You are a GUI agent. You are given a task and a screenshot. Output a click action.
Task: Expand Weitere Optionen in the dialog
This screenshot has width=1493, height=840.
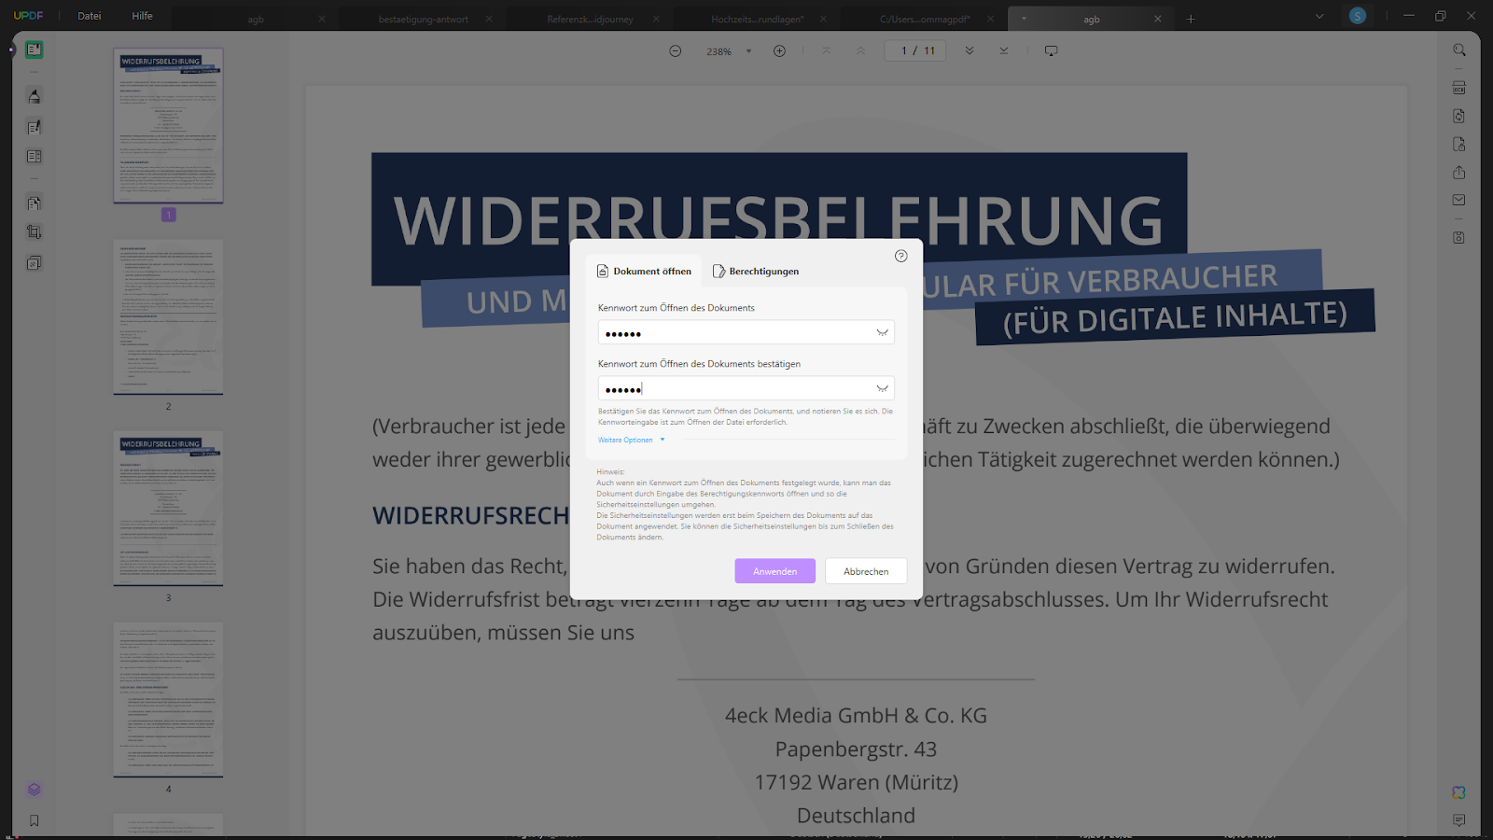tap(632, 440)
